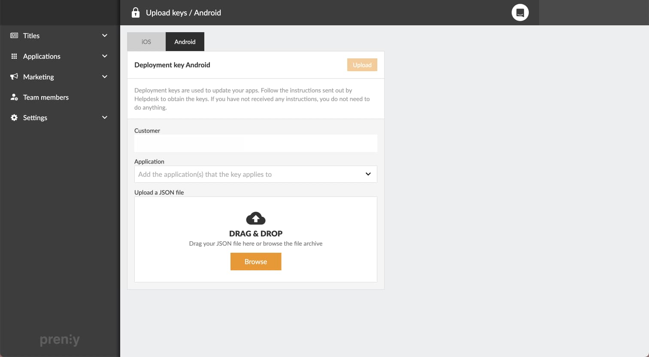Expand the Marketing section

coord(104,76)
